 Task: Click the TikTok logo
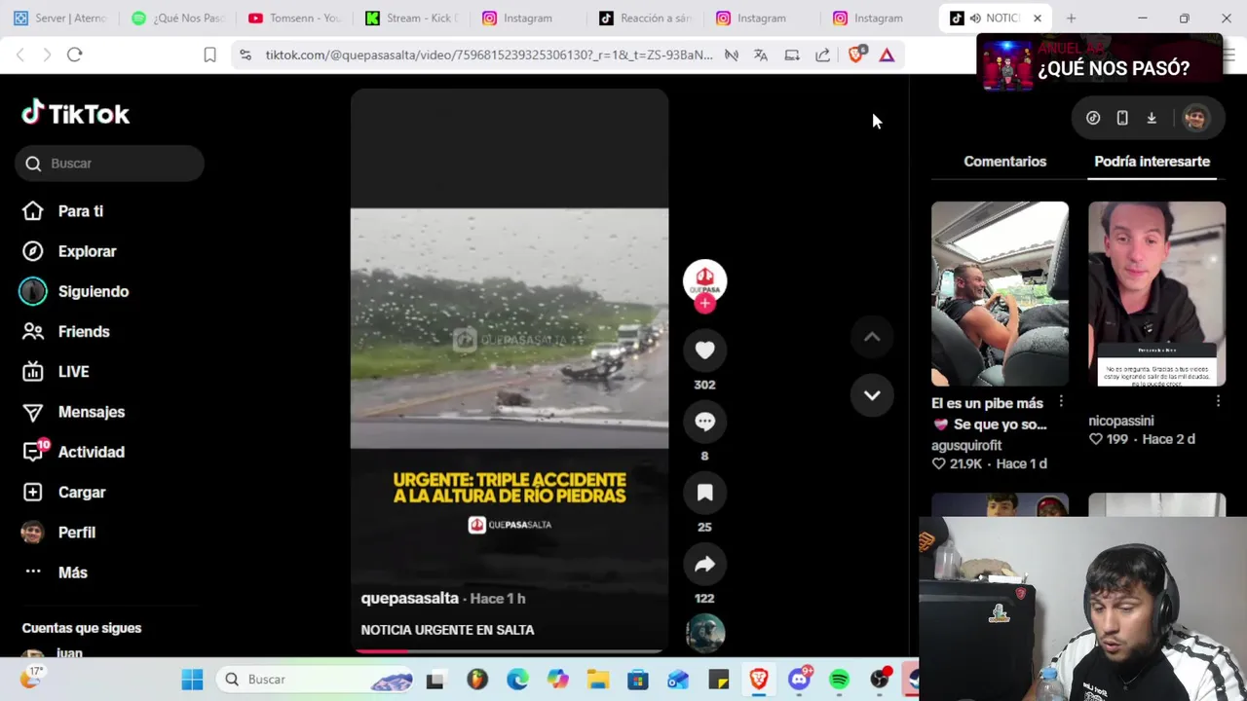(x=76, y=114)
